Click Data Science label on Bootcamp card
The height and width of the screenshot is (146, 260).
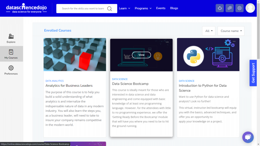point(120,79)
